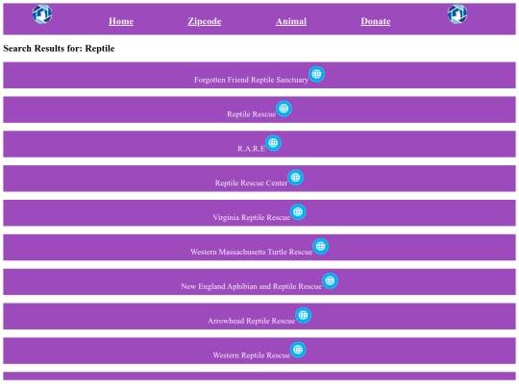Open the Donate page
Image resolution: width=519 pixels, height=389 pixels.
(376, 21)
